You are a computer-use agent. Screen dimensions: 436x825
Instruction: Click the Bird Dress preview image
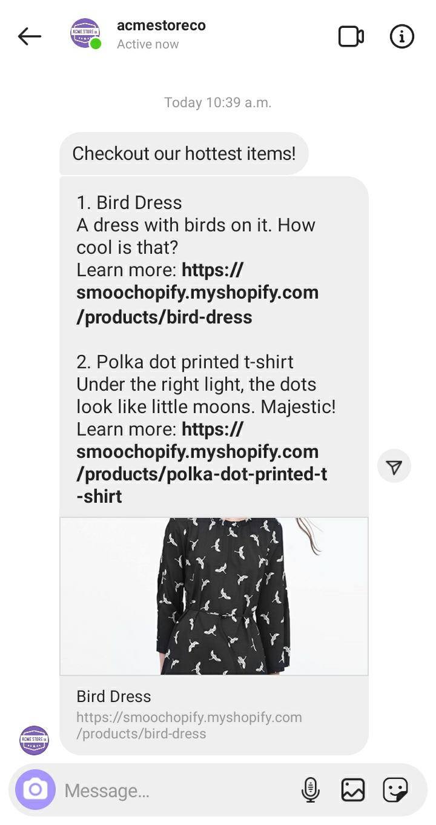214,596
